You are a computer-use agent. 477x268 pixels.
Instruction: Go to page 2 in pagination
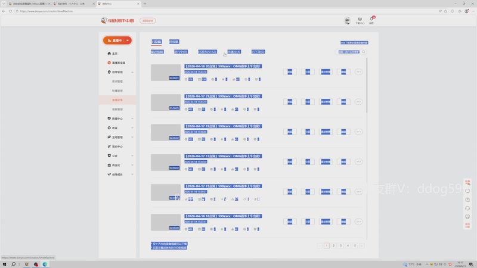click(x=334, y=245)
